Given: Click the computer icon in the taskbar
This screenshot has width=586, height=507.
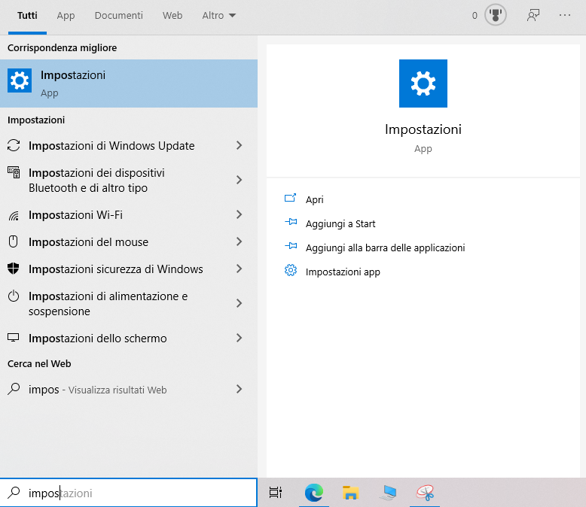Looking at the screenshot, I should coord(388,493).
